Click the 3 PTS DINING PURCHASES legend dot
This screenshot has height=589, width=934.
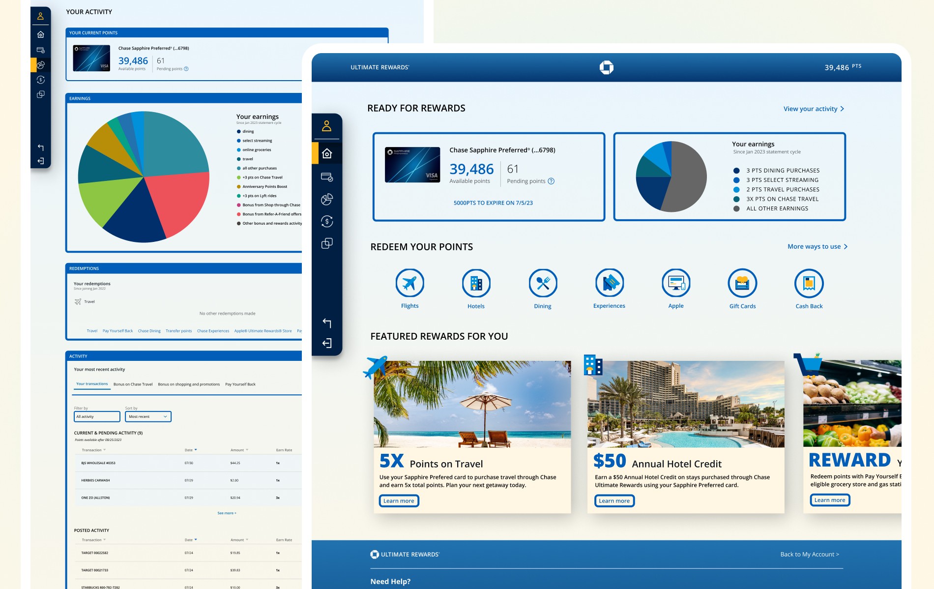(736, 171)
